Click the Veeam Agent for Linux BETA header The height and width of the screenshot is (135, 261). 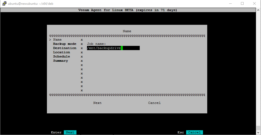(x=128, y=10)
